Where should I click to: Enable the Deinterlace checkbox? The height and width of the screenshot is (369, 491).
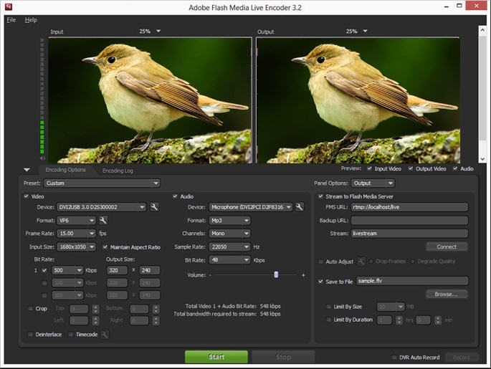(x=30, y=335)
